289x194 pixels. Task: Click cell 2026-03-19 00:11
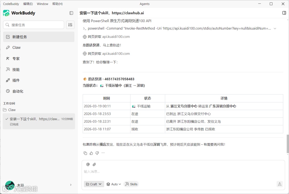coord(107,106)
